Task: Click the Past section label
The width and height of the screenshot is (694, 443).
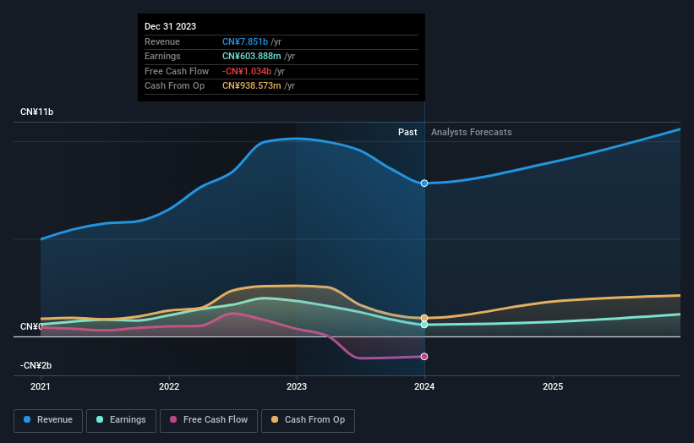Action: pos(407,133)
